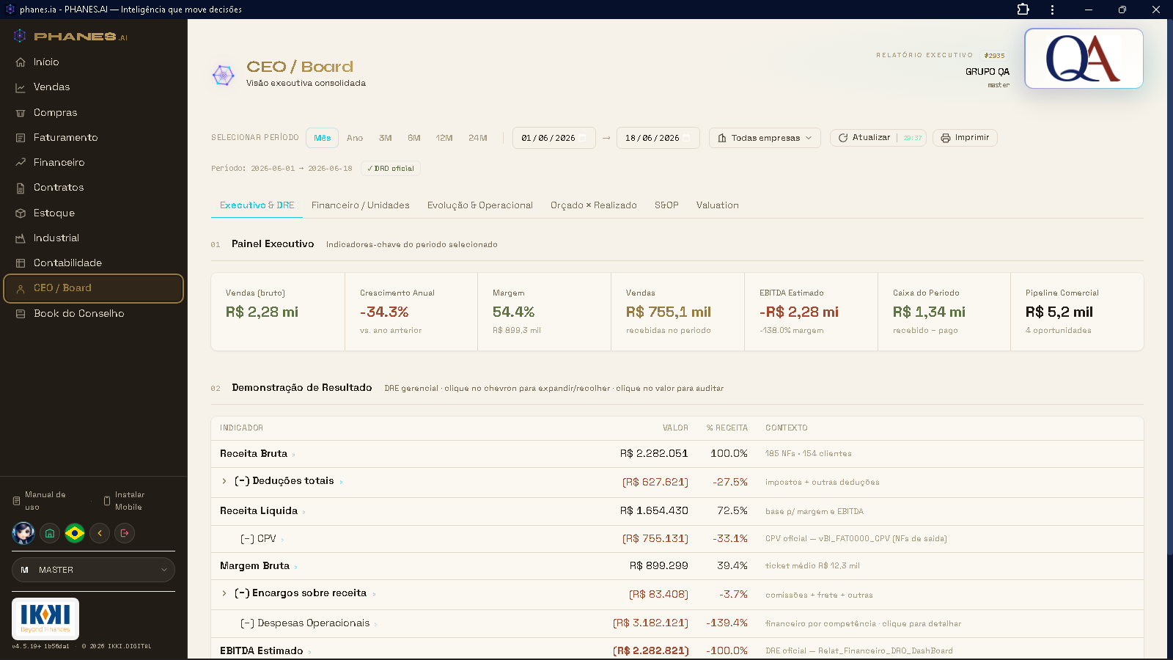Open the assistant avatar icon
The image size is (1173, 660).
click(23, 533)
